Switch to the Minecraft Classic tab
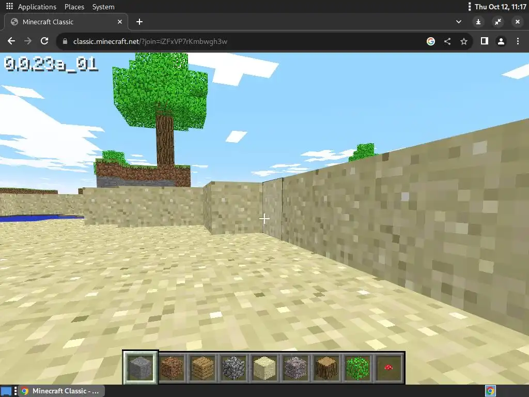 (66, 22)
